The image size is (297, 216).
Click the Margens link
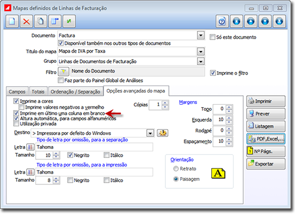(188, 102)
